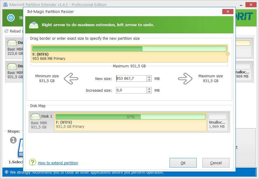The height and width of the screenshot is (179, 259).
Task: Click the Maximum size 931,5 GB label
Action: [211, 78]
